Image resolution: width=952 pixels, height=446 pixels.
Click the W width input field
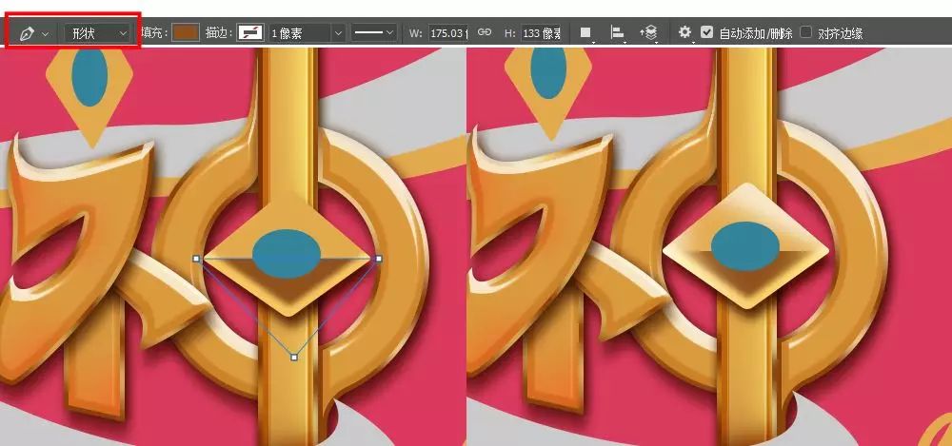coord(447,33)
